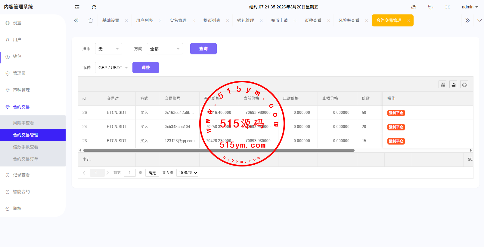Click the table export icon
This screenshot has width=484, height=247.
(x=454, y=85)
